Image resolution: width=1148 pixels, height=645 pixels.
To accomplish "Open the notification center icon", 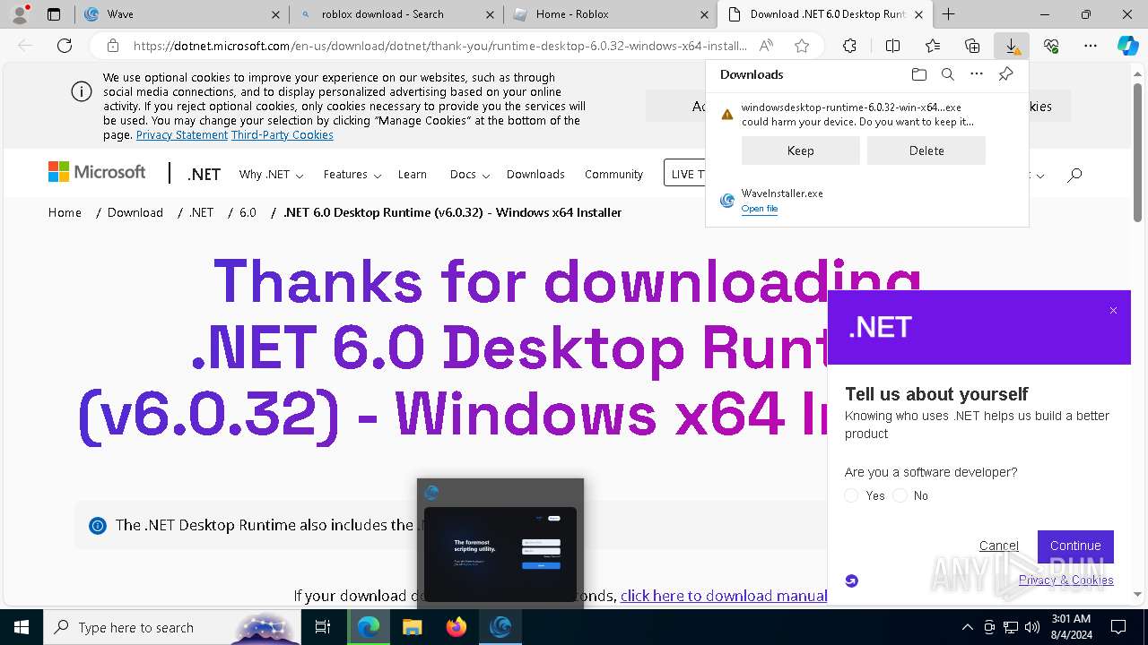I will 1118,627.
